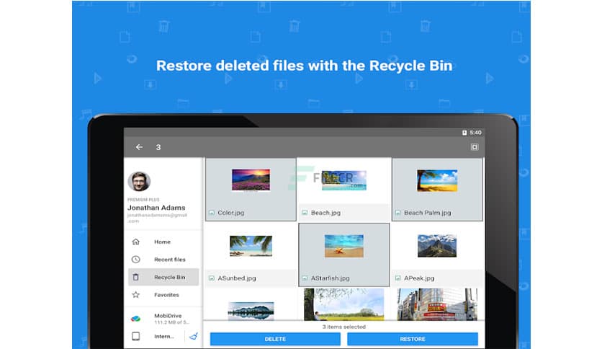This screenshot has height=349, width=602.
Task: Click the image type icon beside Color.jpg
Action: (212, 213)
